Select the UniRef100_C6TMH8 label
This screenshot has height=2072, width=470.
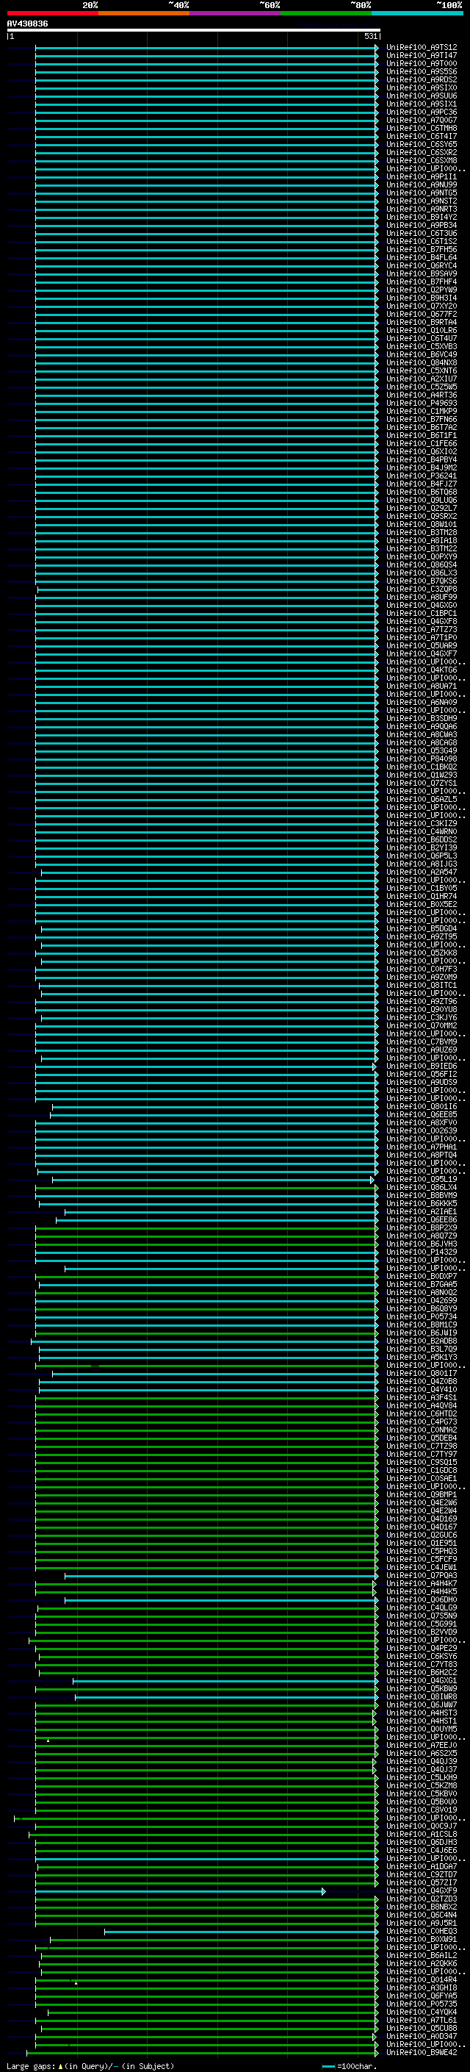click(x=422, y=128)
